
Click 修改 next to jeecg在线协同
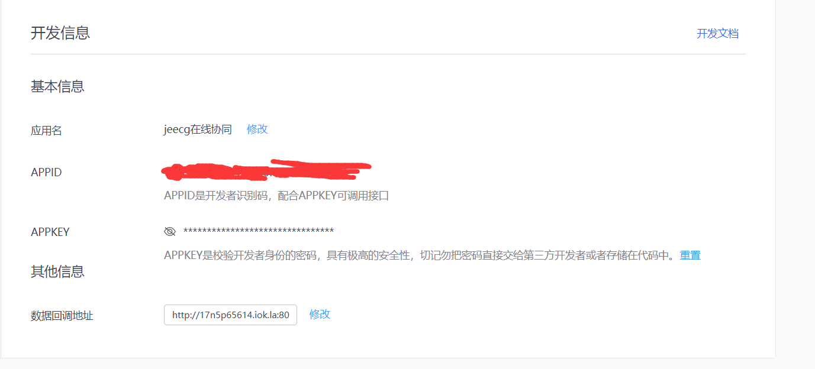pyautogui.click(x=257, y=130)
